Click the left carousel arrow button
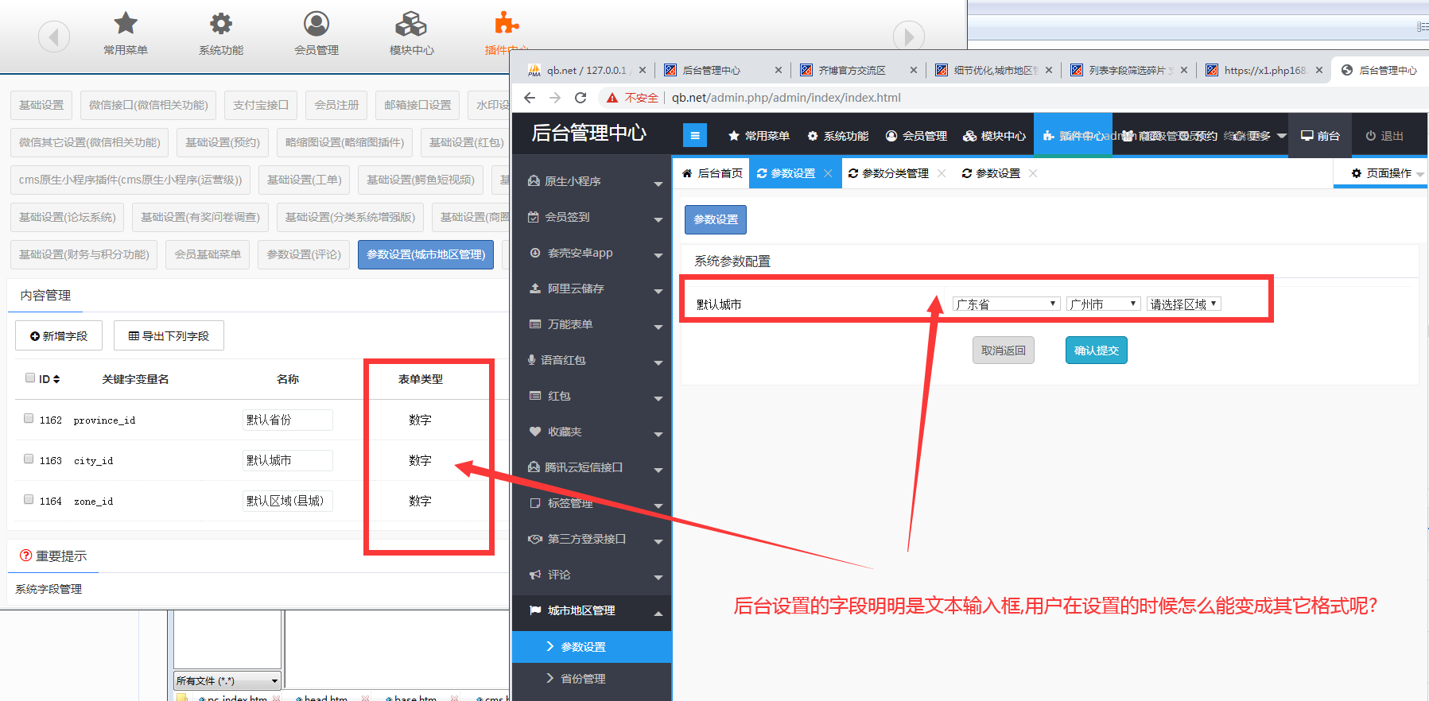The image size is (1429, 701). click(54, 37)
